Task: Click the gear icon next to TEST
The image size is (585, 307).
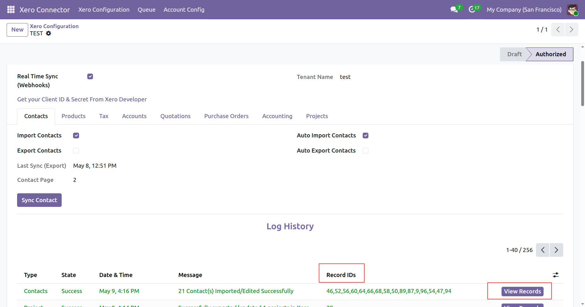Action: [48, 33]
